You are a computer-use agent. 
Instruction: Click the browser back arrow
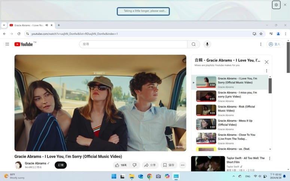click(4, 34)
